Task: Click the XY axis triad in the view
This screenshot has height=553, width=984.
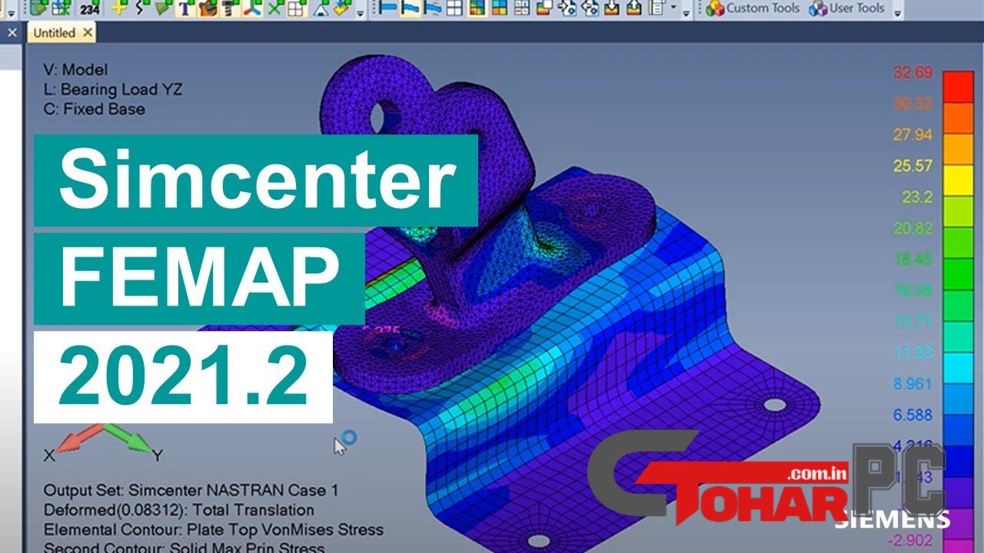Action: (x=103, y=442)
